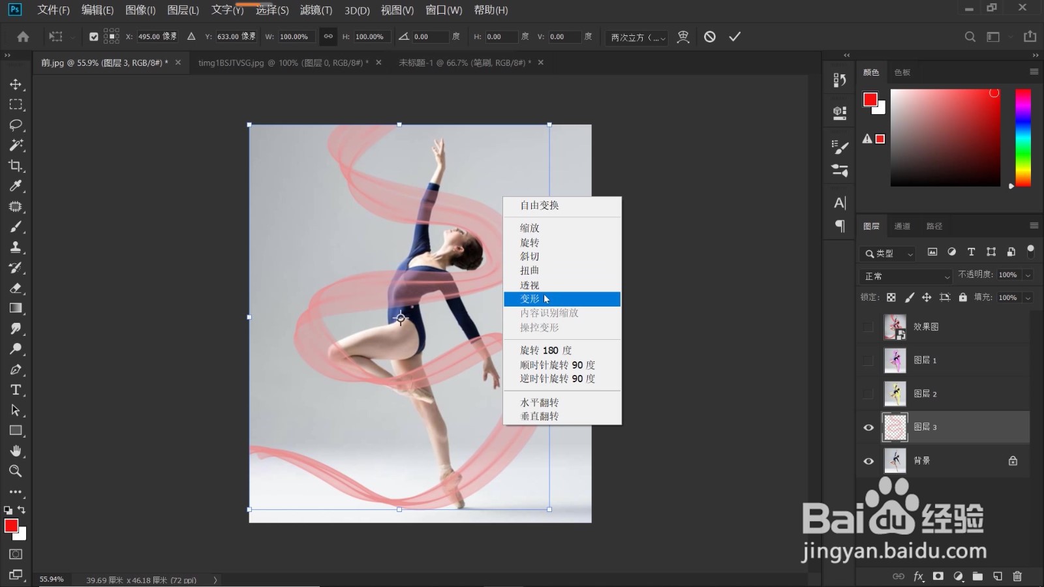Select the Zoom tool in toolbar
Viewport: 1044px width, 587px height.
[16, 471]
